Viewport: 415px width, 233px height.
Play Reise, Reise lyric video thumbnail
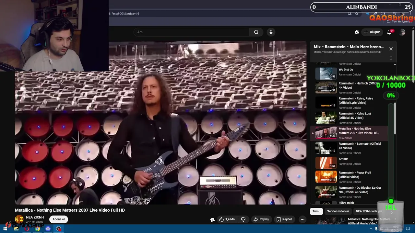tap(326, 103)
